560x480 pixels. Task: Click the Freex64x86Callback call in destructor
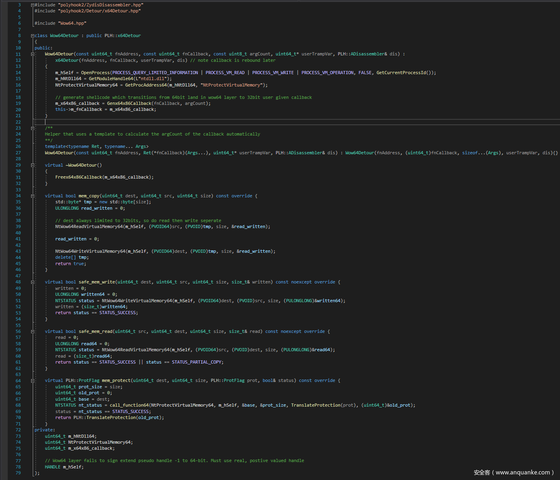point(79,177)
